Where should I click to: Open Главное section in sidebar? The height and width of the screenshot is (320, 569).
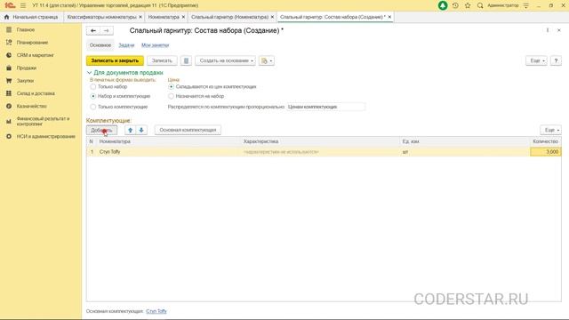[x=26, y=29]
